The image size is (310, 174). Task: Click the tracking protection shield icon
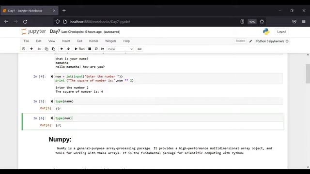58,22
